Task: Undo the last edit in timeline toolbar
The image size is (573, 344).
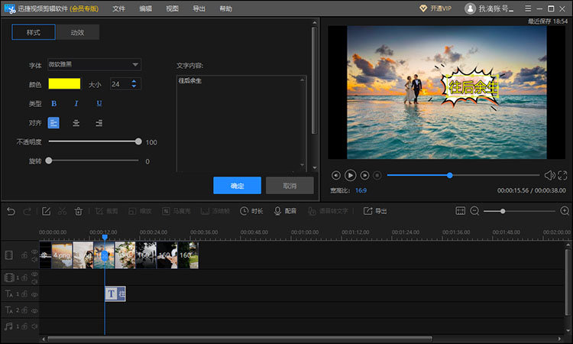Action: [11, 211]
